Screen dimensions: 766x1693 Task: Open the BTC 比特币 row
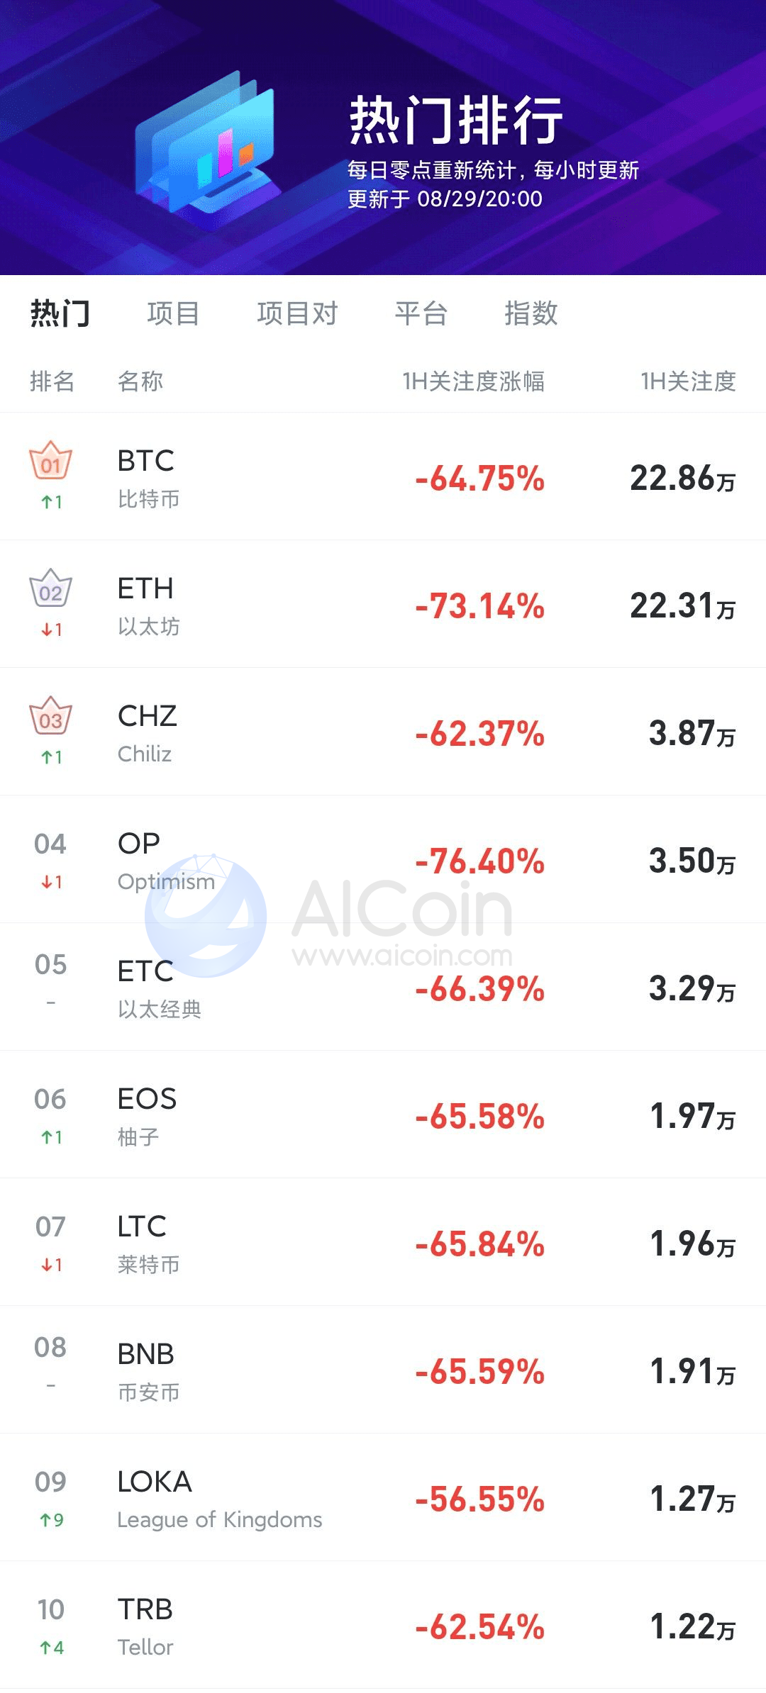tap(383, 476)
